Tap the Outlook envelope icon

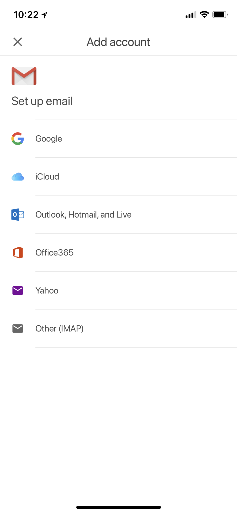pos(18,215)
